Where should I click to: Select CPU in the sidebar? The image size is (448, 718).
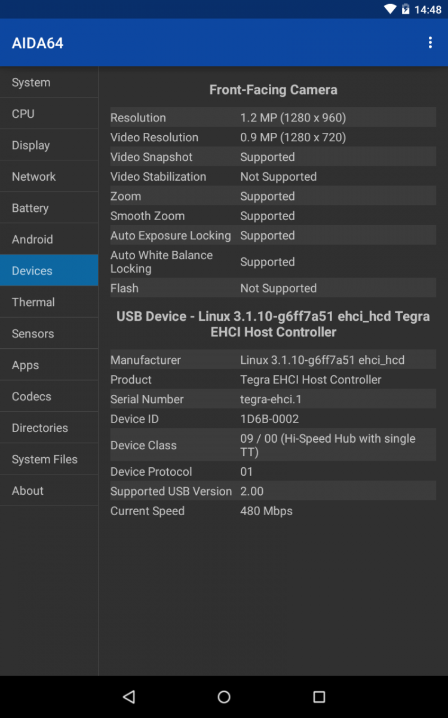coord(49,114)
